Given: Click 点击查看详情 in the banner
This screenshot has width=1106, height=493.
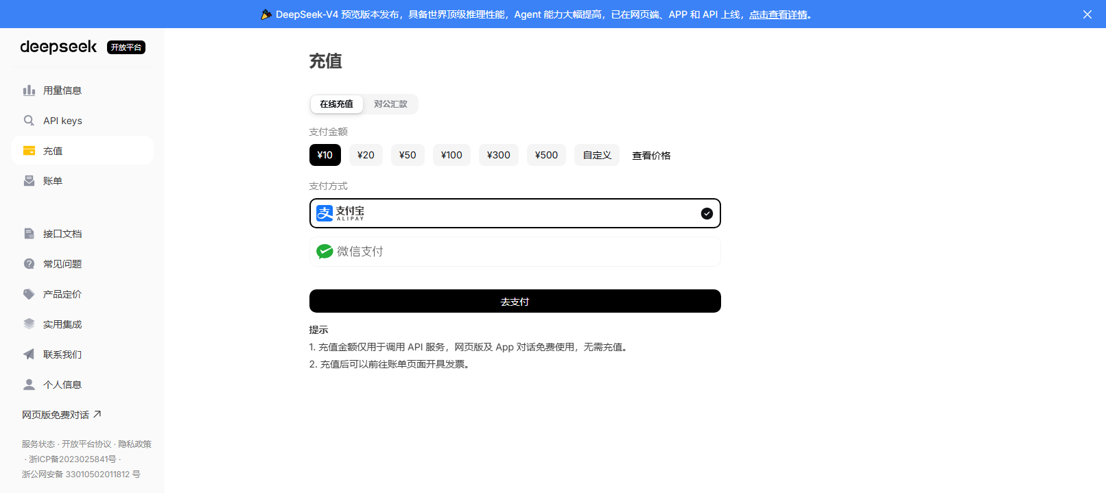Looking at the screenshot, I should click(778, 14).
